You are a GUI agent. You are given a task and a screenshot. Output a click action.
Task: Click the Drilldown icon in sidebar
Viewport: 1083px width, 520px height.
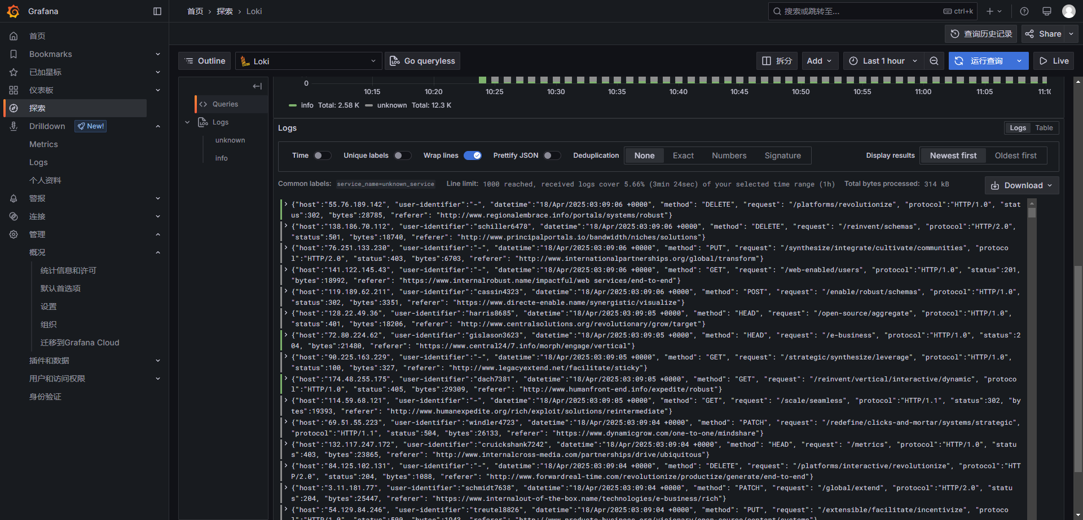[x=14, y=126]
